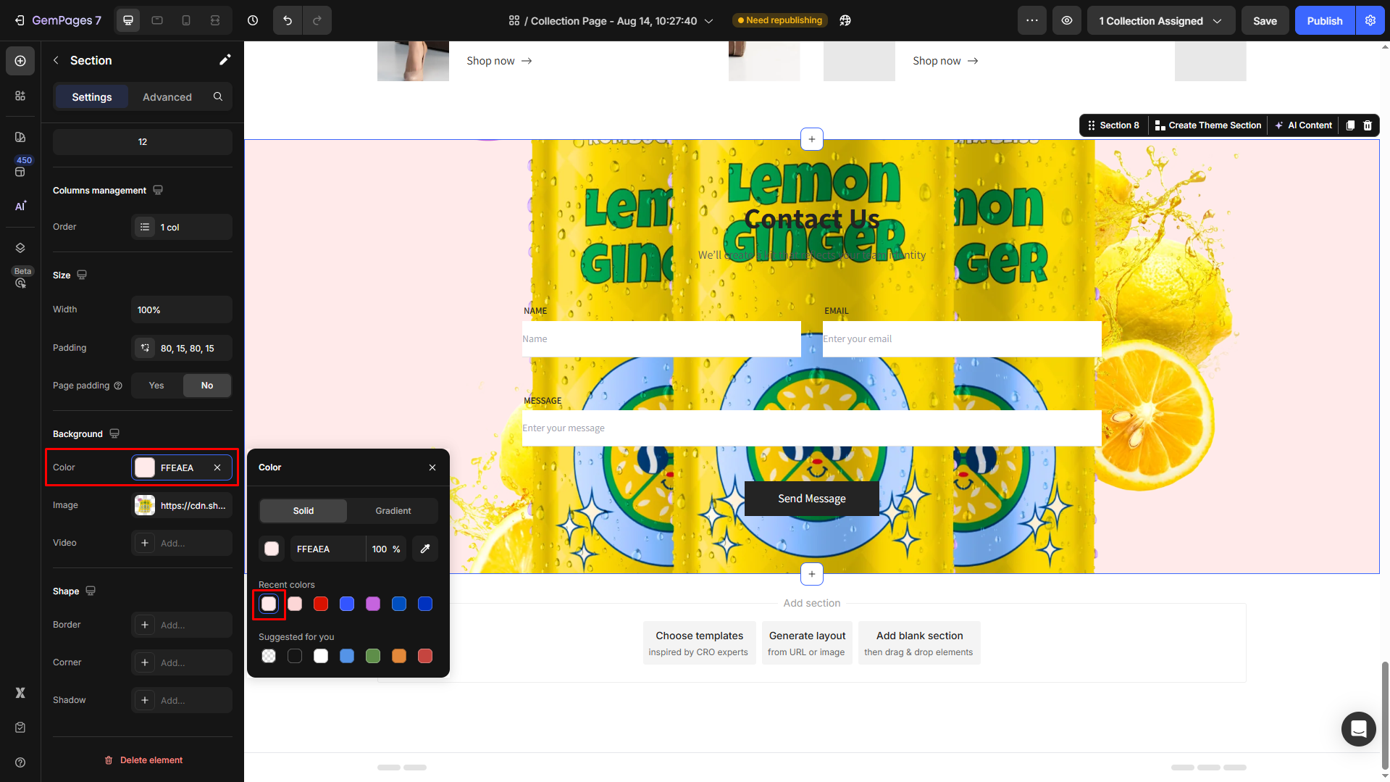
Task: Set Page padding to No
Action: 207,386
